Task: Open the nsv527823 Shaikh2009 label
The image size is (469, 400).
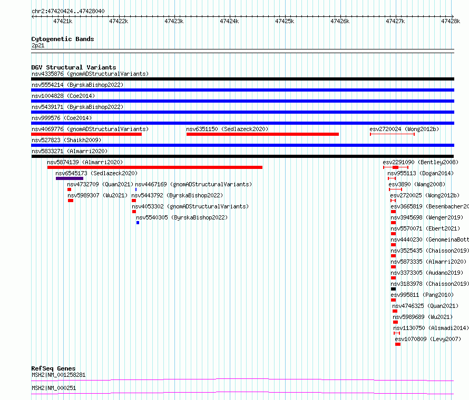Action: pyautogui.click(x=66, y=140)
